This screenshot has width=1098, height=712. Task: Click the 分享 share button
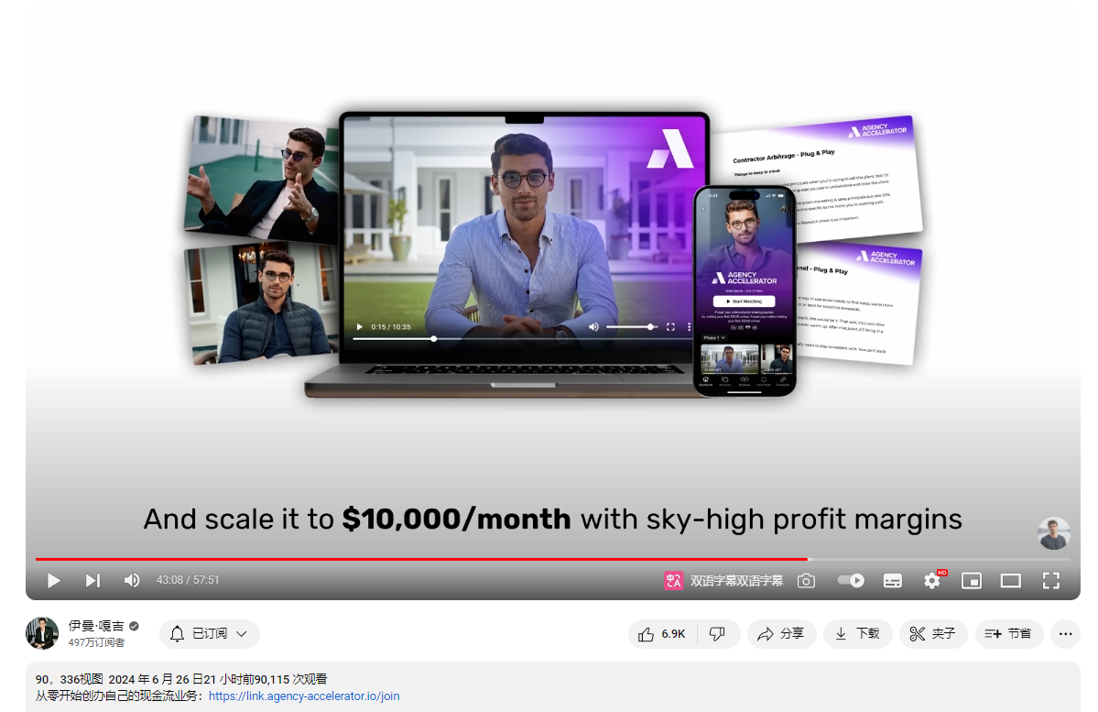coord(781,633)
